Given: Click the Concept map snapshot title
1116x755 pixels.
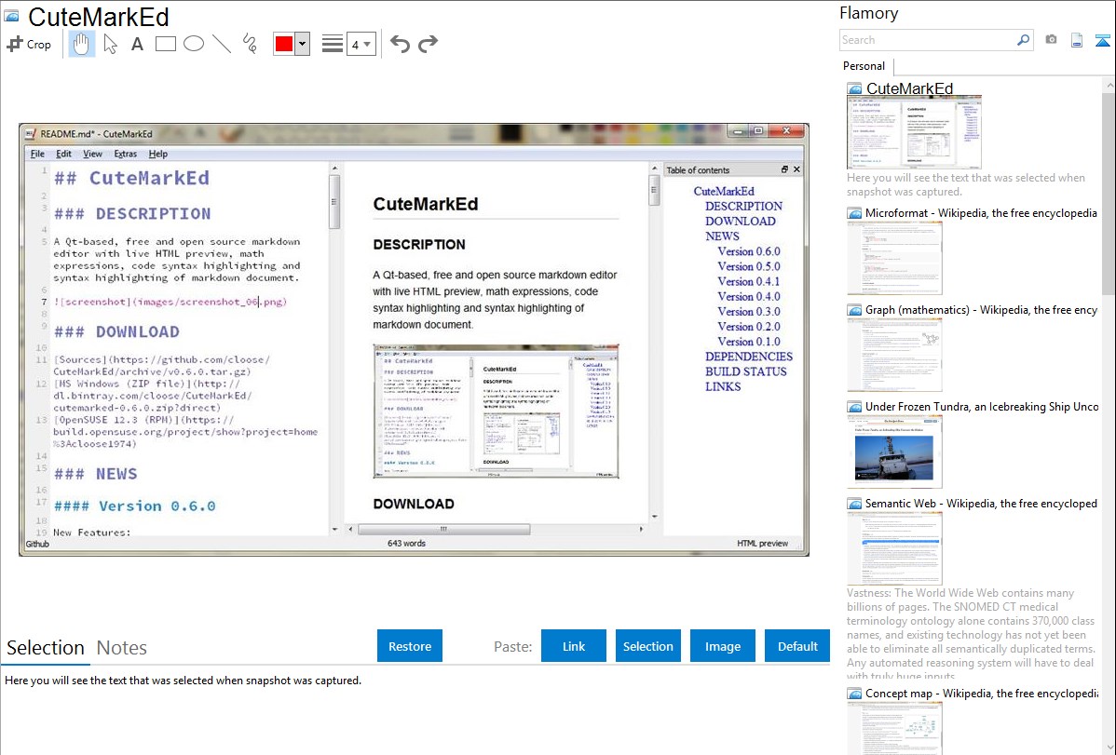Looking at the screenshot, I should [x=982, y=693].
